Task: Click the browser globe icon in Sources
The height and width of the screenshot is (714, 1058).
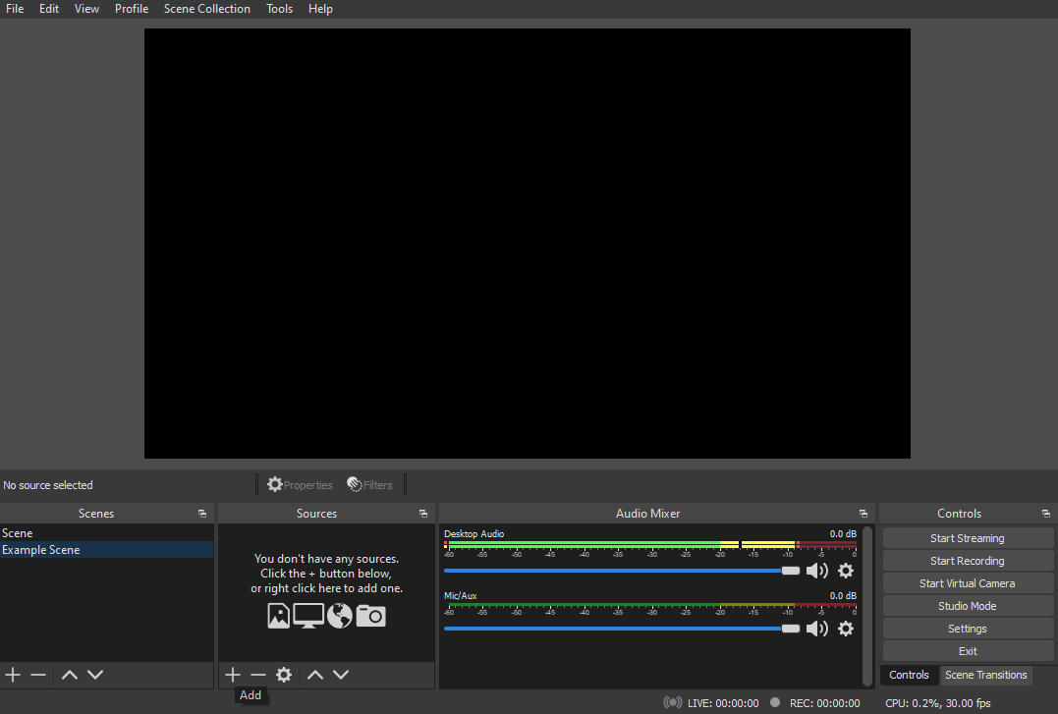Action: coord(339,616)
